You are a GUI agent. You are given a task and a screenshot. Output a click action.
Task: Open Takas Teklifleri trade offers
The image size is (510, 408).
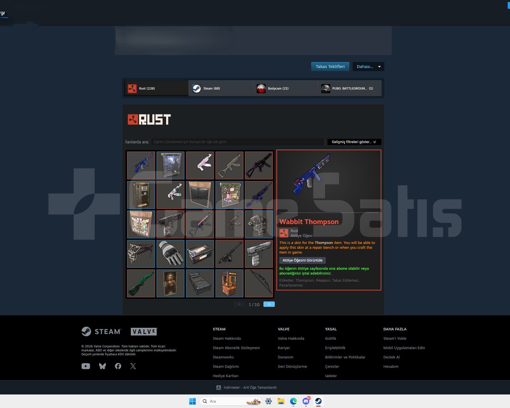pos(330,67)
